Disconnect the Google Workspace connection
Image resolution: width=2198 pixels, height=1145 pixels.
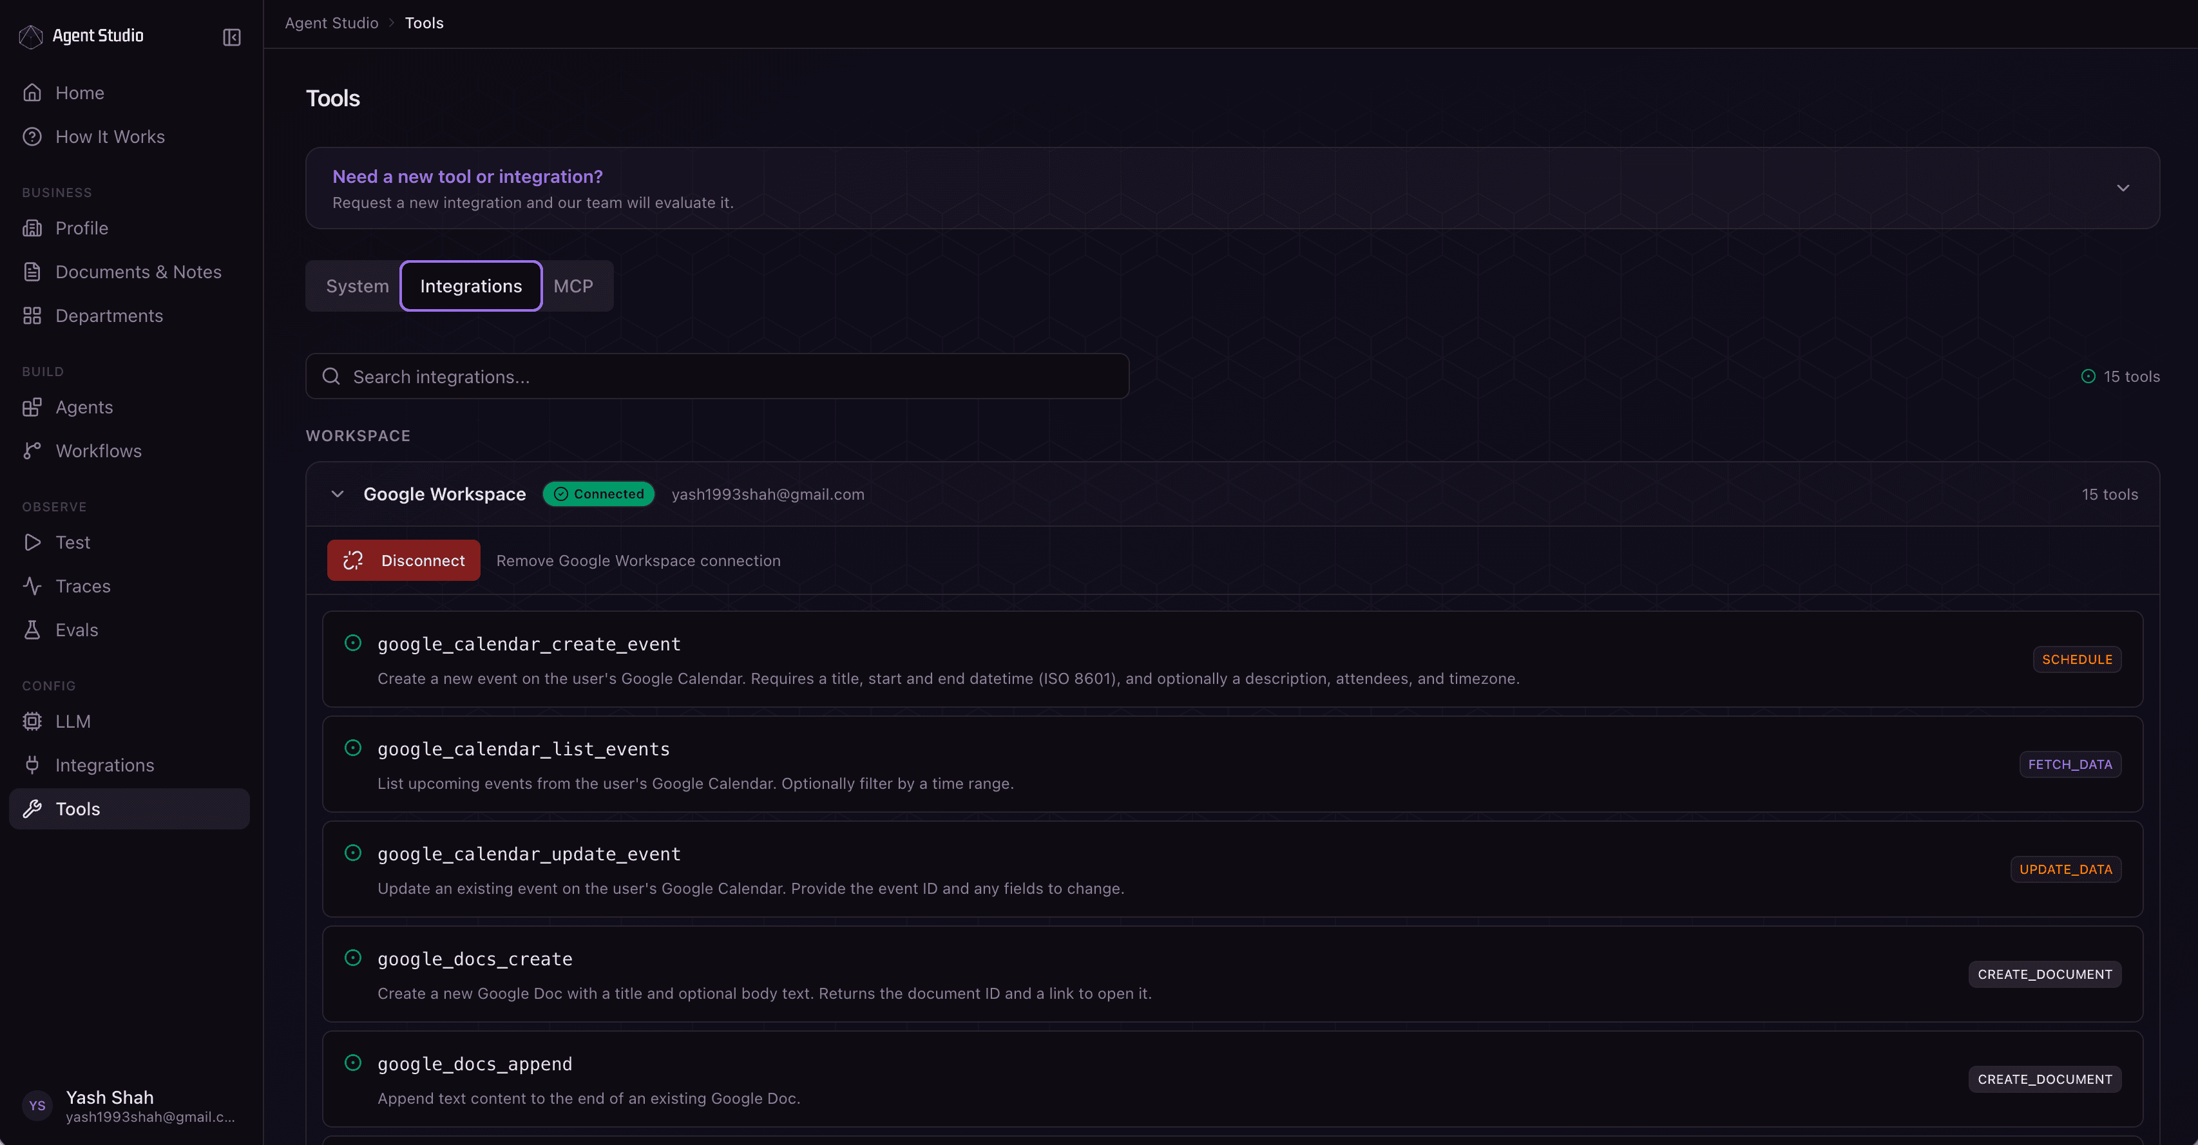pyautogui.click(x=404, y=560)
